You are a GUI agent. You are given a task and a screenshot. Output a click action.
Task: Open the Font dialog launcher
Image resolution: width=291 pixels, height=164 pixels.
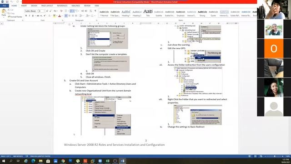[x=63, y=20]
